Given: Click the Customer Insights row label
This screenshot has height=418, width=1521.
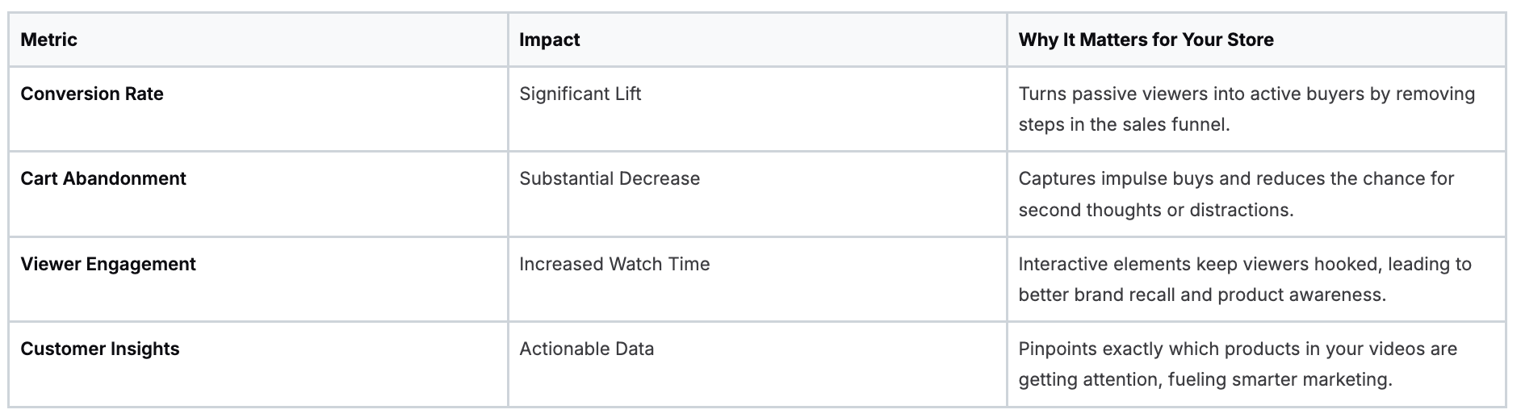Looking at the screenshot, I should coord(100,349).
